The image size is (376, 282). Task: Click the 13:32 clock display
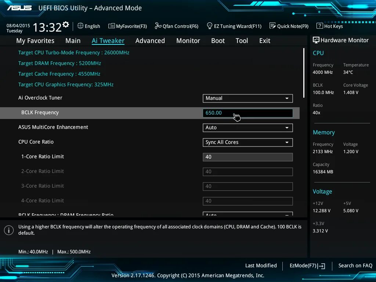pos(47,27)
